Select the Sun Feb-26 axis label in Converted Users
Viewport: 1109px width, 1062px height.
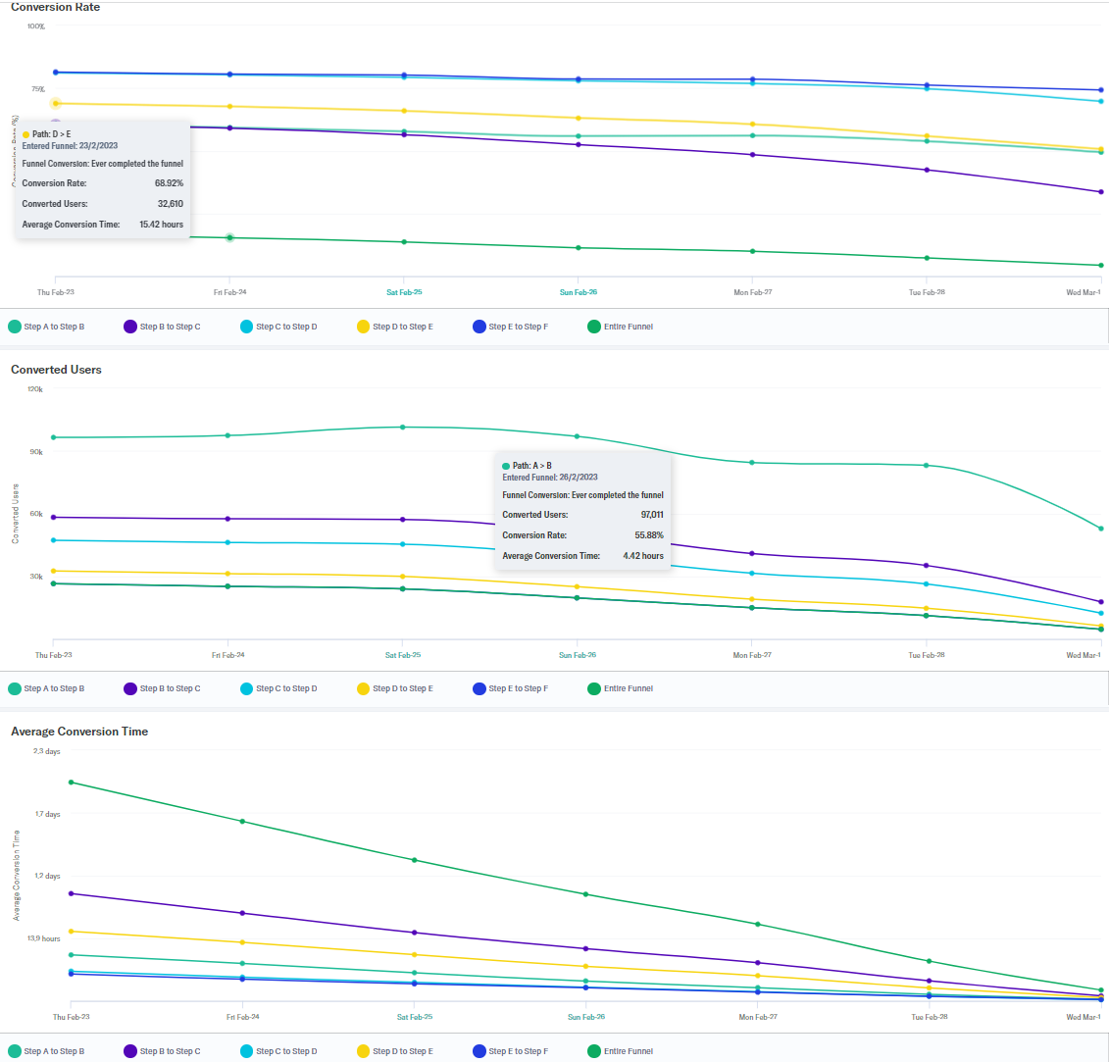(578, 654)
